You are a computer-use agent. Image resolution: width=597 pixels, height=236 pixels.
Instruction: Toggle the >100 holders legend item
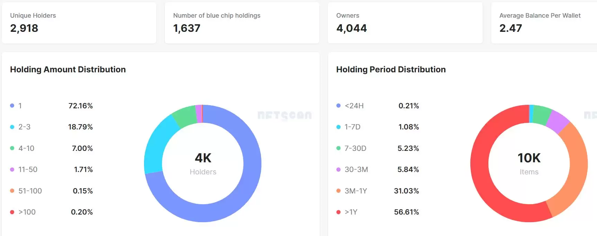click(x=52, y=212)
